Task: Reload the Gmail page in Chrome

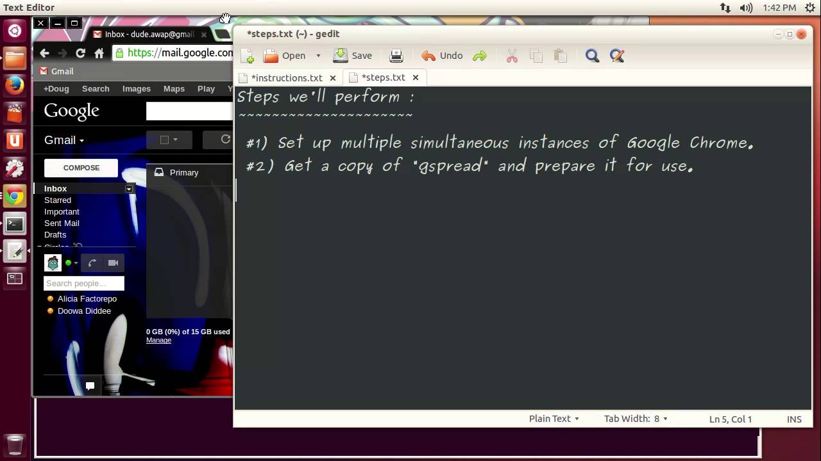Action: (x=80, y=53)
